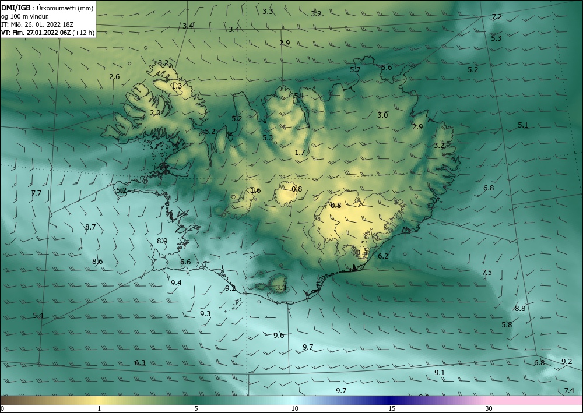Click the 3.0 value on the map
The image size is (583, 413).
(x=382, y=115)
